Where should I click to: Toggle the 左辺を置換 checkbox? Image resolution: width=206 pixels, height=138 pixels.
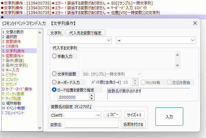pyautogui.click(x=169, y=82)
